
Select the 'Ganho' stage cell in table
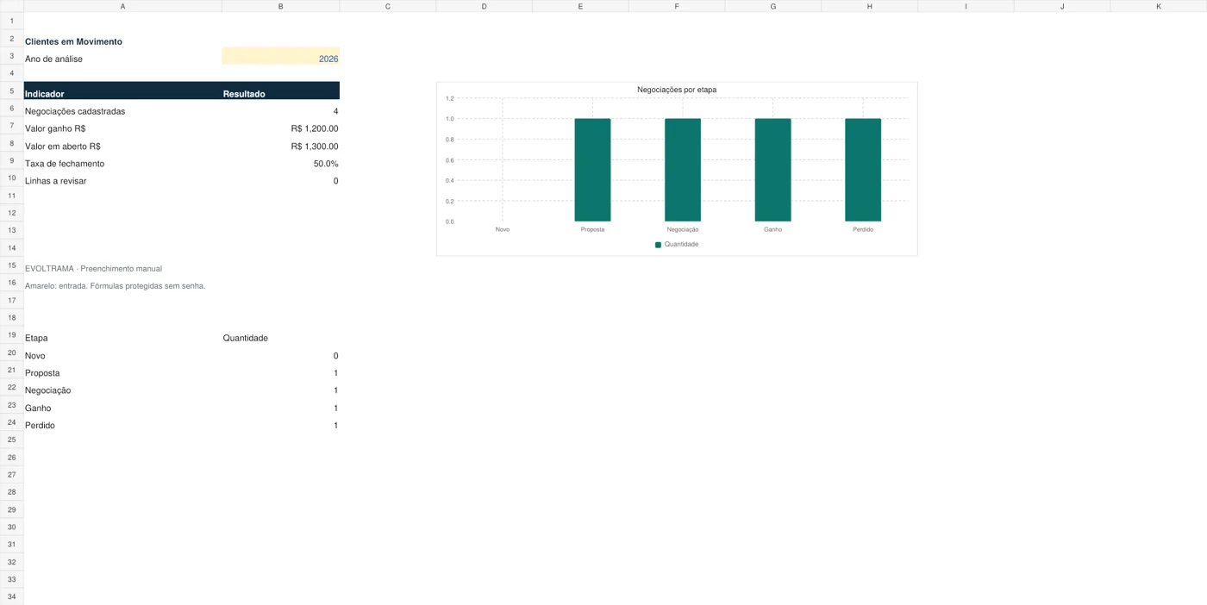coord(122,406)
